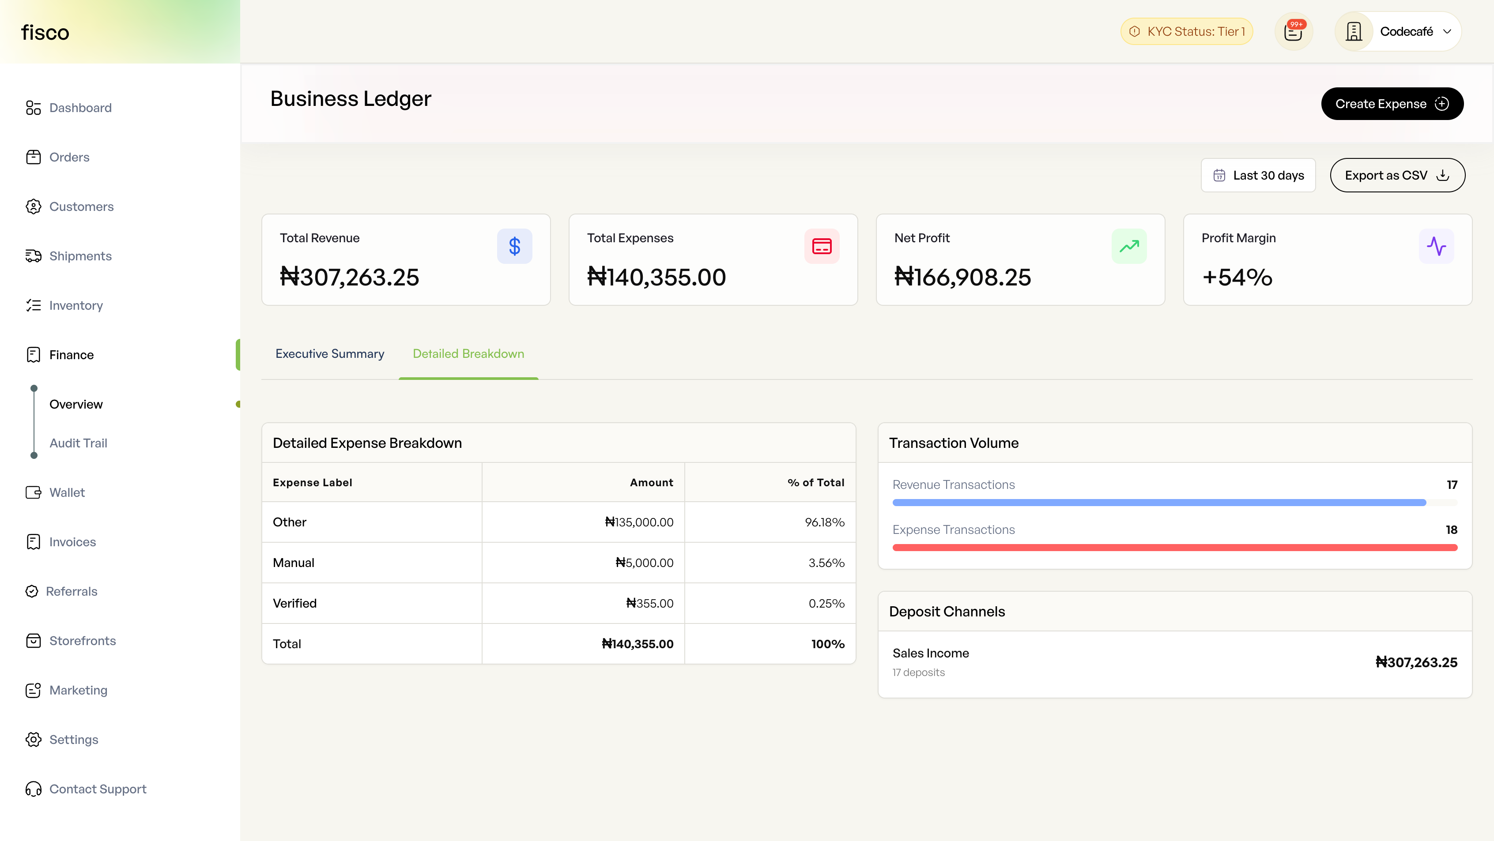The image size is (1494, 841).
Task: Click the KYC Status: Tier 1 badge
Action: (1187, 31)
